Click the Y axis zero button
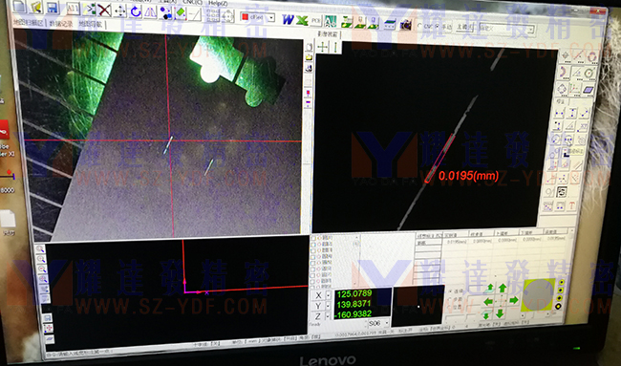This screenshot has width=621, height=366. click(318, 306)
